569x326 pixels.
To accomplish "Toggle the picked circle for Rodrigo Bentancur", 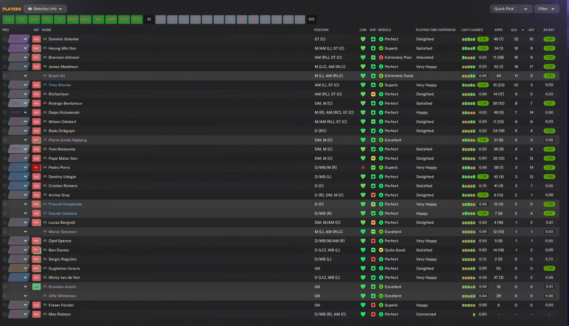I will click(5, 103).
